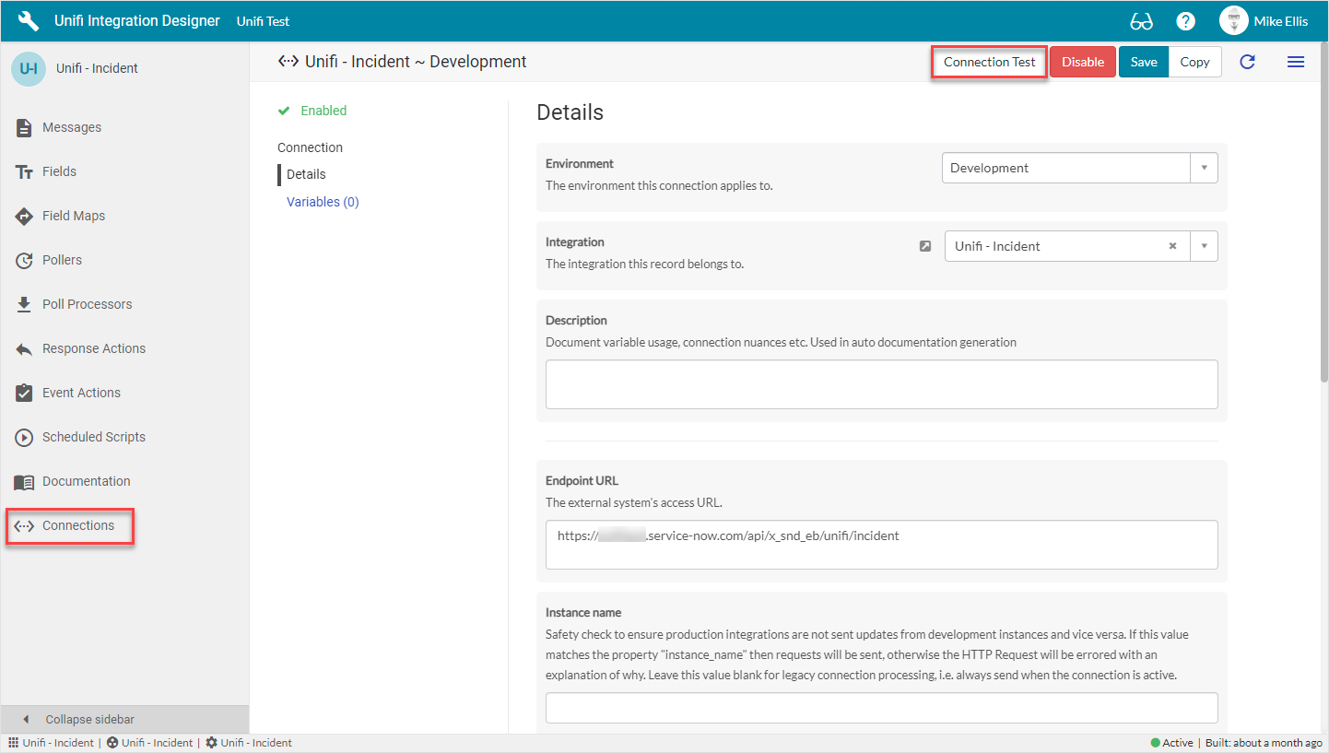Screen dimensions: 1329x753
Task: Open Spectate using the glasses icon
Action: [x=1142, y=20]
